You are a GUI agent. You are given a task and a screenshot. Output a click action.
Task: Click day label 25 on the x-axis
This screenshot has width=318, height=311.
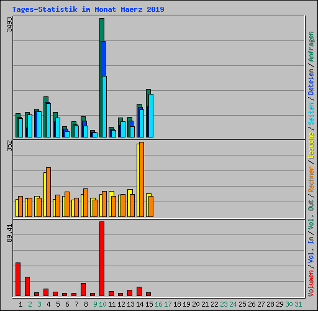point(242,304)
